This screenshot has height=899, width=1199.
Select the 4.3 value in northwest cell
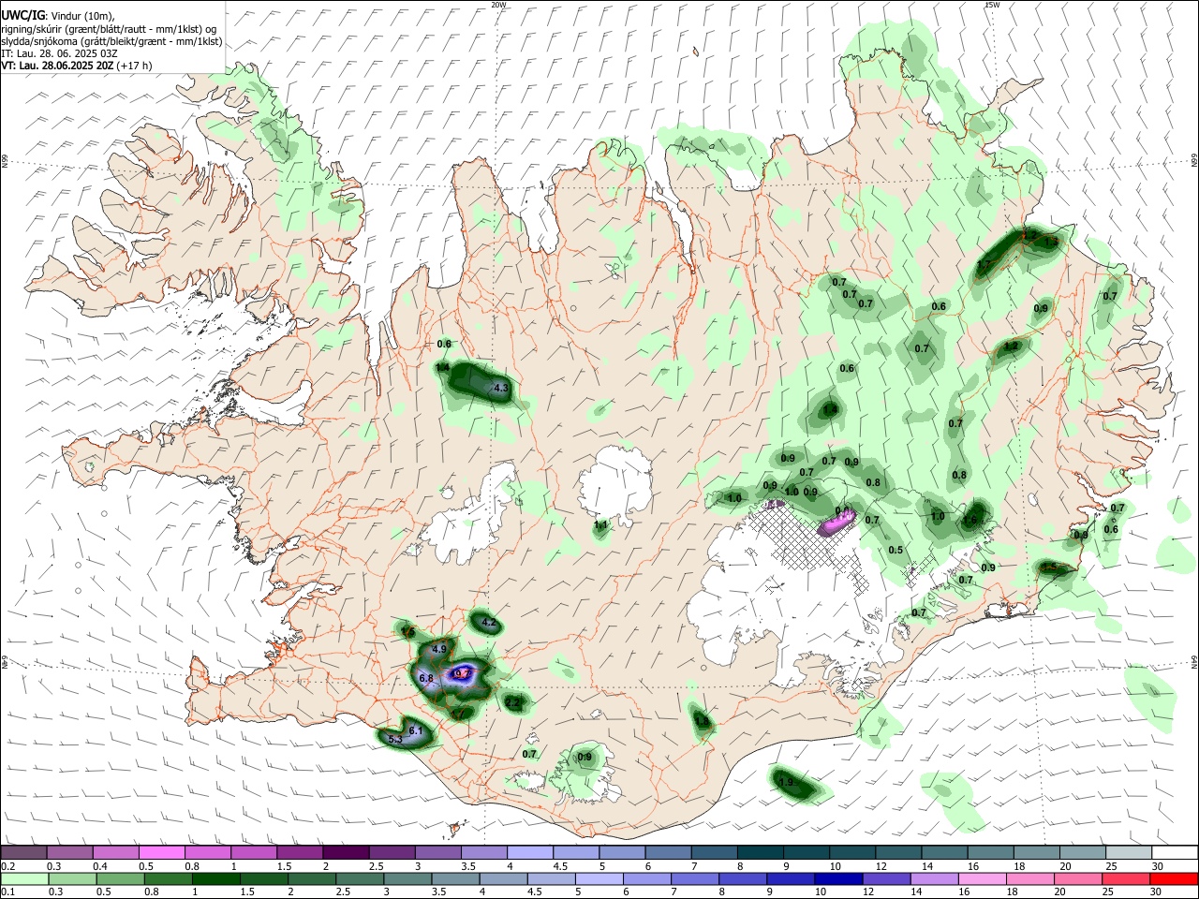point(501,388)
